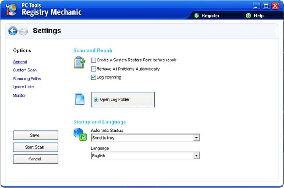Open the Monitor settings page
The image size is (284, 188).
(19, 95)
